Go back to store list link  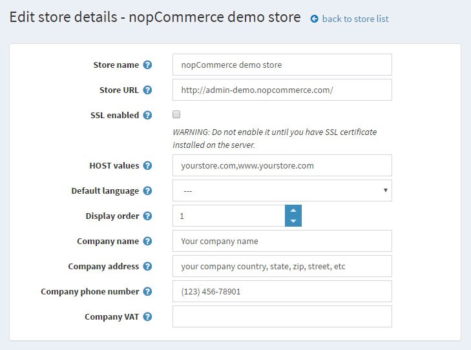pyautogui.click(x=355, y=19)
